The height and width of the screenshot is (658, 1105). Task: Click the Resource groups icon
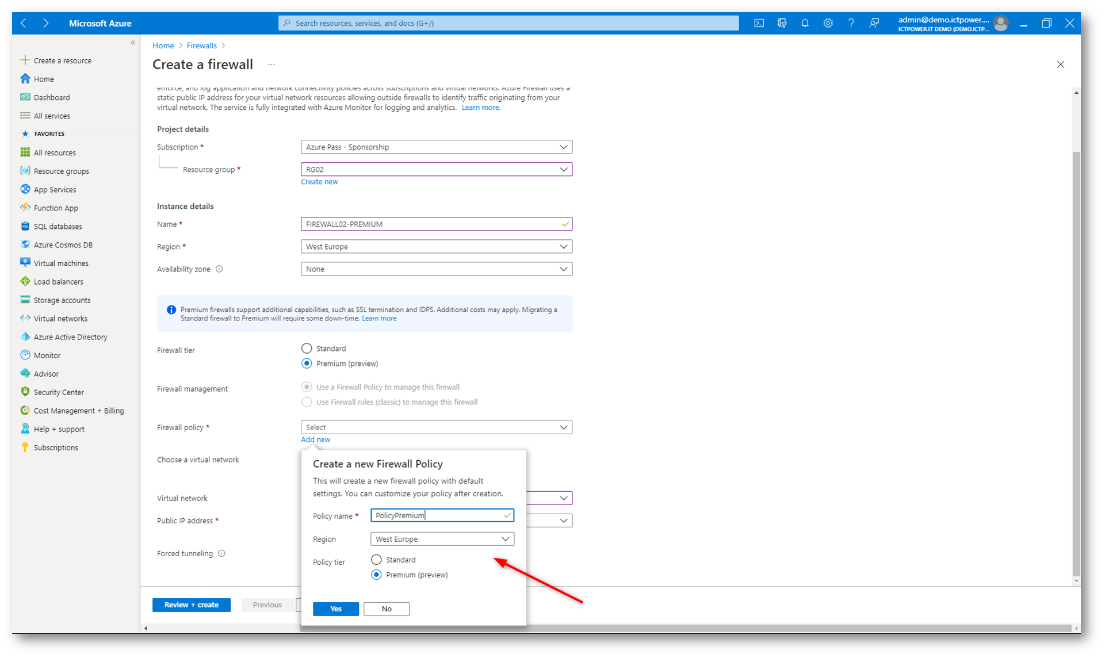pos(25,171)
